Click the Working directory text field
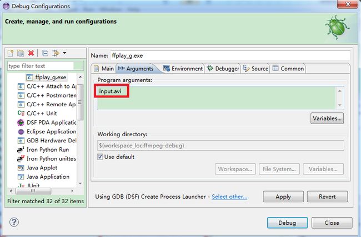The image size is (361, 237). pyautogui.click(x=220, y=146)
